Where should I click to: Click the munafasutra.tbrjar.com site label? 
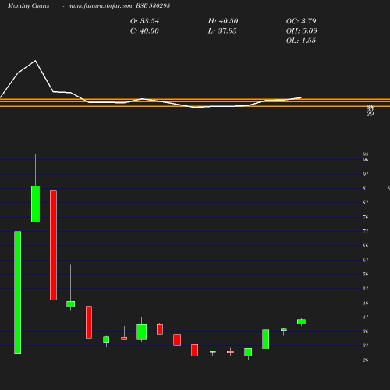tap(100, 6)
